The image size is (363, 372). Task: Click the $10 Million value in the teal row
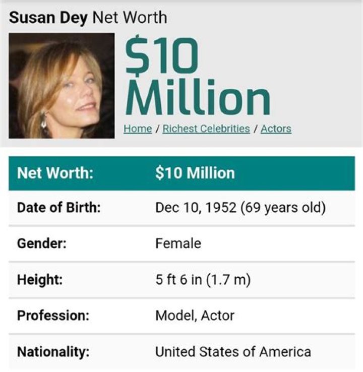point(195,173)
